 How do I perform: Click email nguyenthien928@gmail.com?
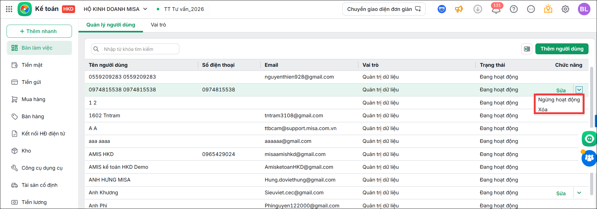tap(299, 77)
